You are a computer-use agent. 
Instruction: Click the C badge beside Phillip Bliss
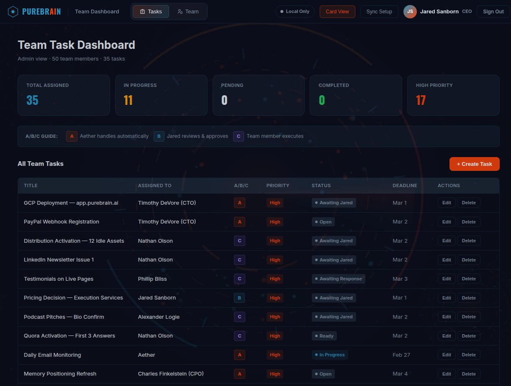239,279
